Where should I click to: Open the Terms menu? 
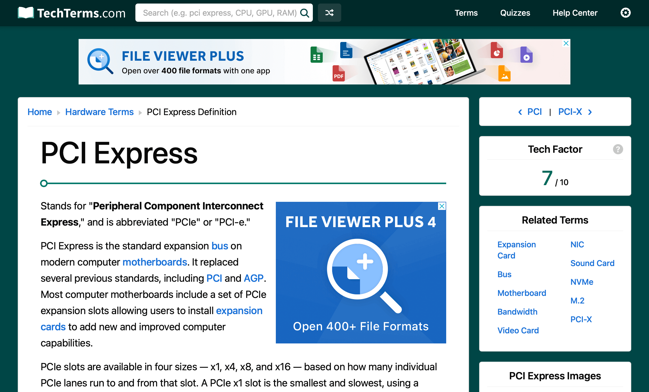466,13
